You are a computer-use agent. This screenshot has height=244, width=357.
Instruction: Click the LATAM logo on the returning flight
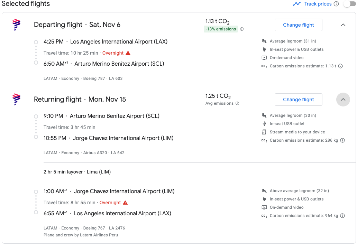pos(16,100)
